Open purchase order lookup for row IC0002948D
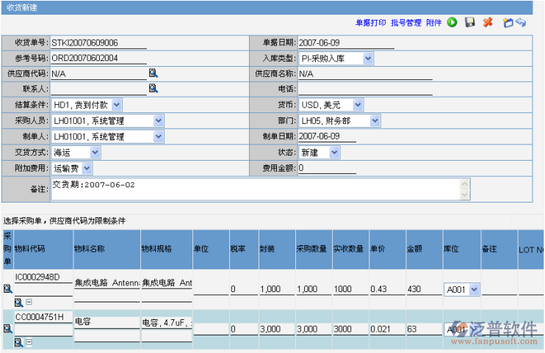This screenshot has width=545, height=353. [8, 289]
